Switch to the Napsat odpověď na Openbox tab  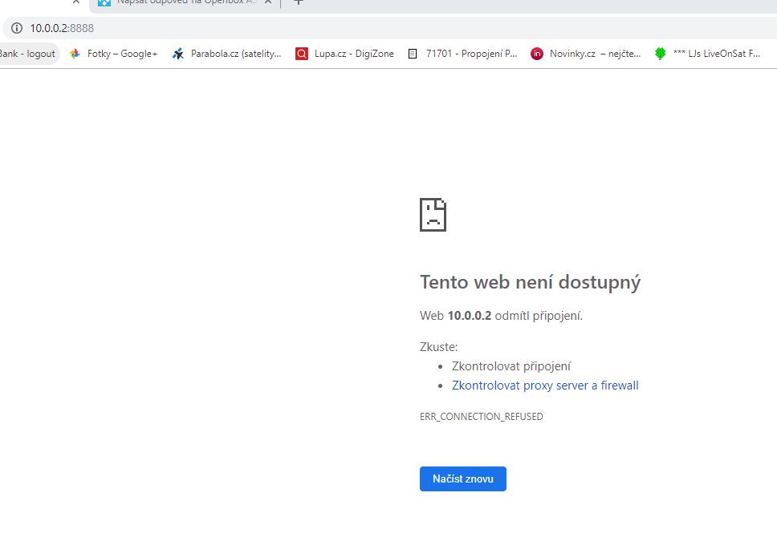tap(181, 2)
